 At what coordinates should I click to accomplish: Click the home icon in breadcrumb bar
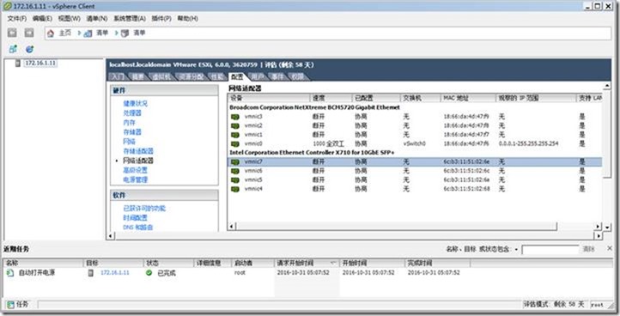click(51, 33)
